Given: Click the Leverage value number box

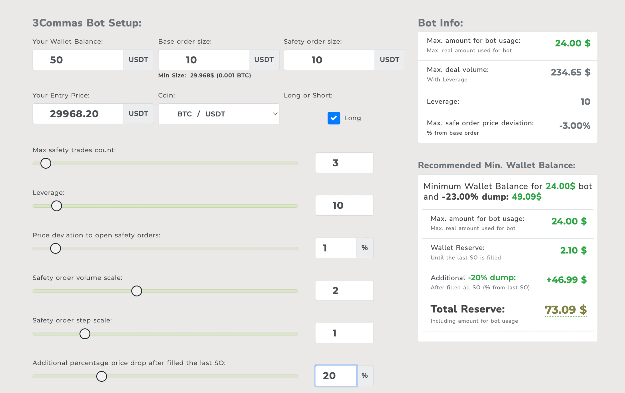Looking at the screenshot, I should 344,205.
